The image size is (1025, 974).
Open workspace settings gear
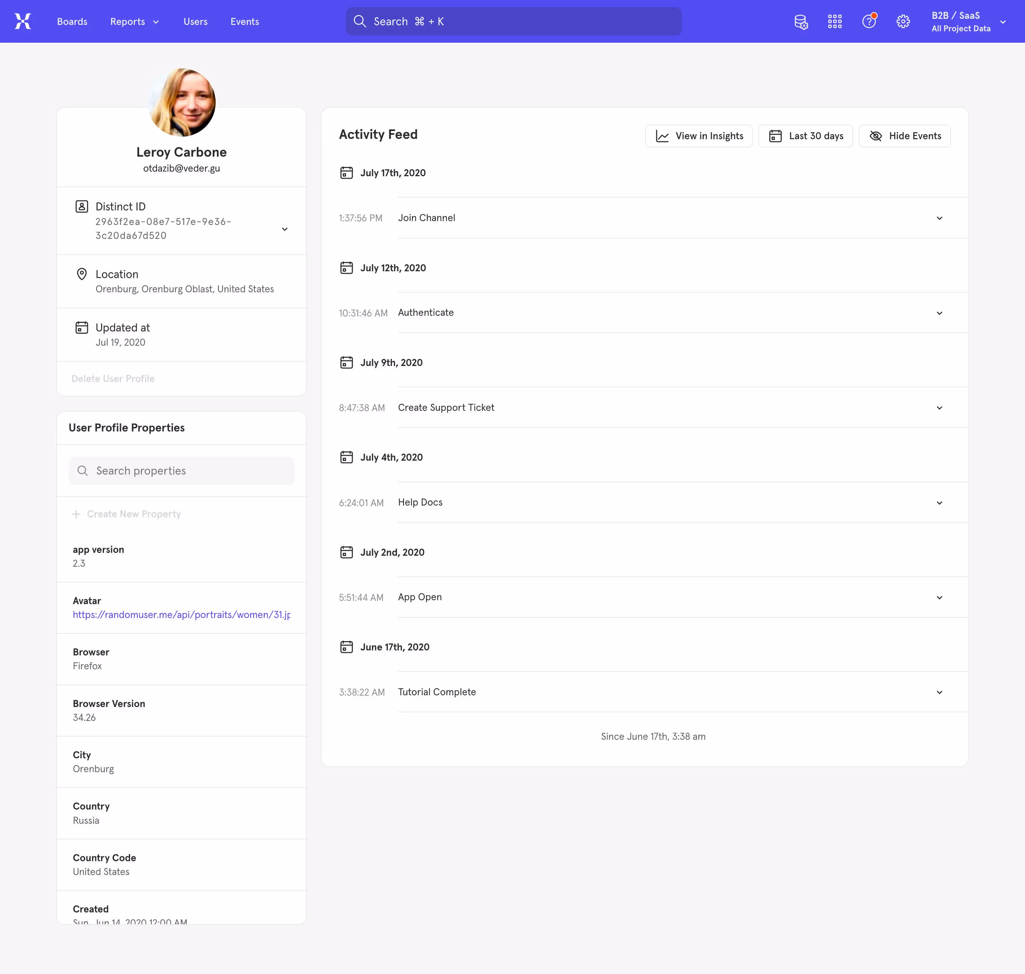click(903, 21)
